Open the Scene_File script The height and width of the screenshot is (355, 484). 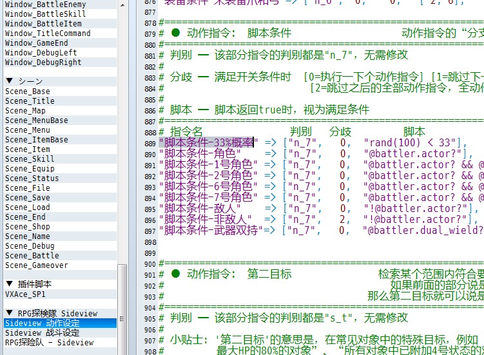point(60,187)
